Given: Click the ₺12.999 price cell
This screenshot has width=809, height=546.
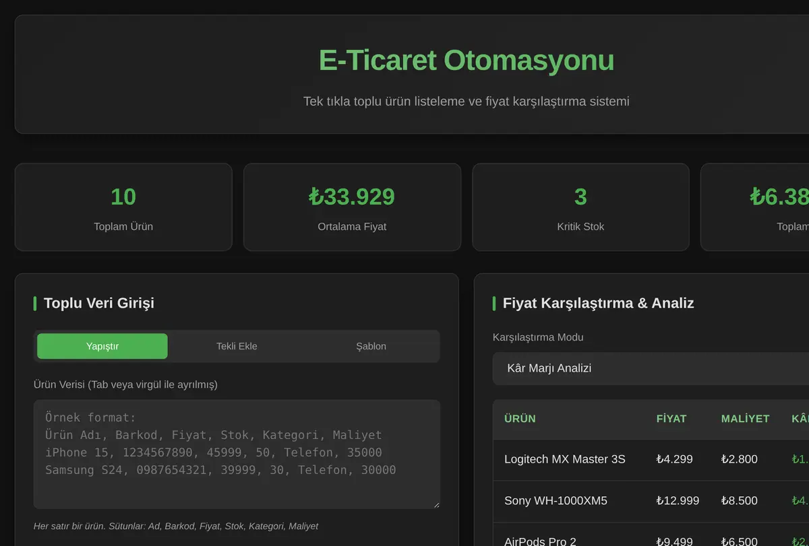Looking at the screenshot, I should (678, 501).
